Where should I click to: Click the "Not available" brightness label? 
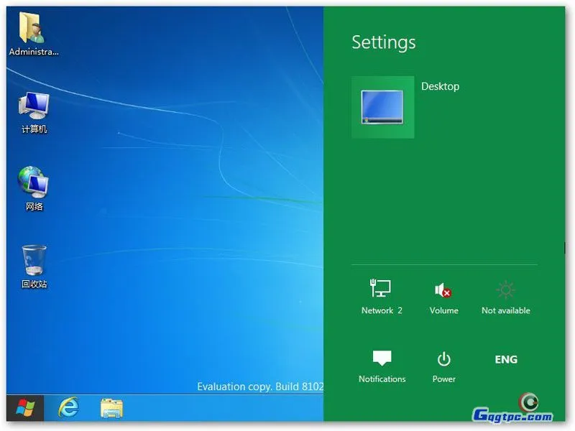click(x=506, y=310)
